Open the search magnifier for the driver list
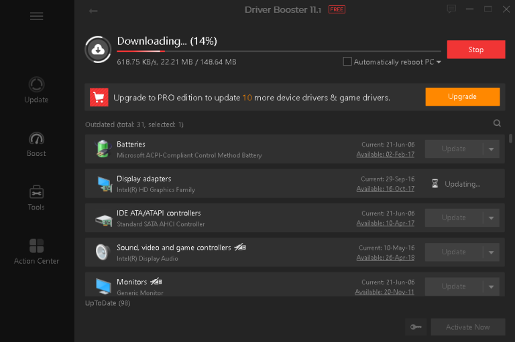 coord(497,123)
